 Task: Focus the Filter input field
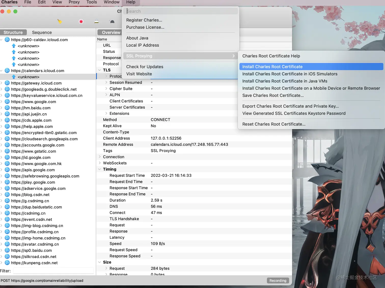[x=53, y=271]
